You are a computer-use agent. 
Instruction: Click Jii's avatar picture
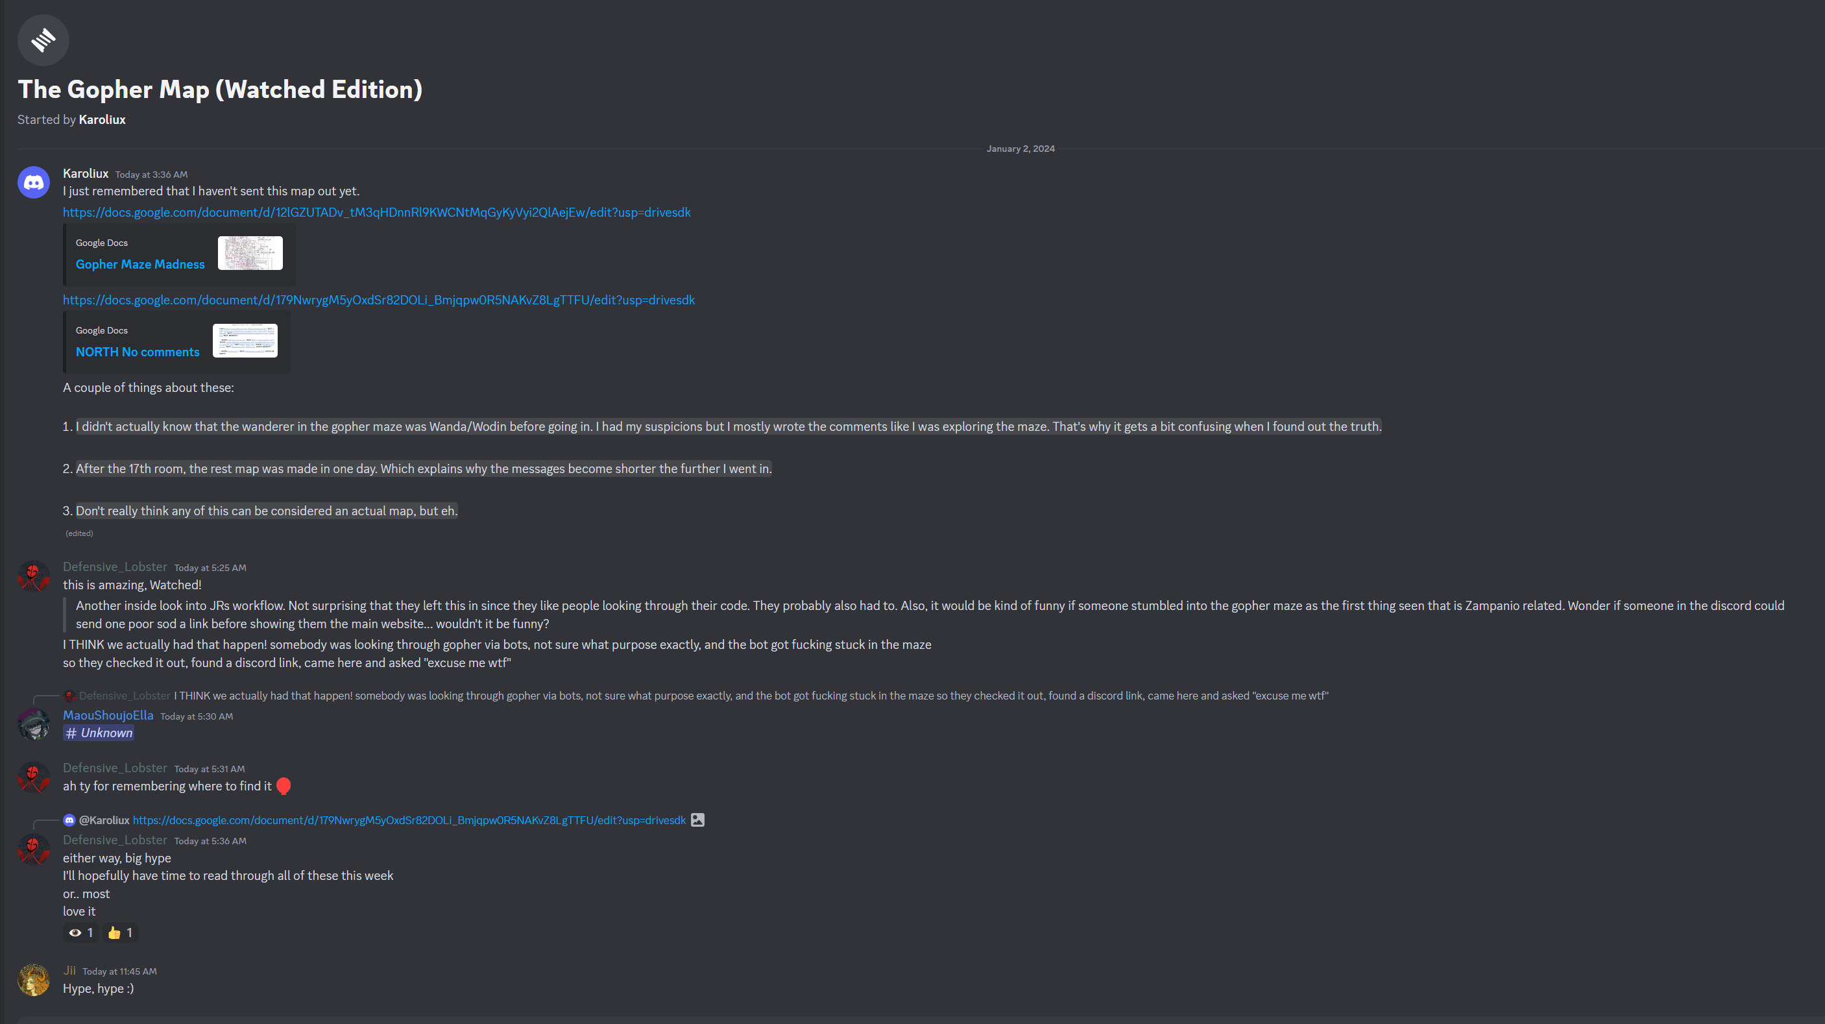point(33,980)
